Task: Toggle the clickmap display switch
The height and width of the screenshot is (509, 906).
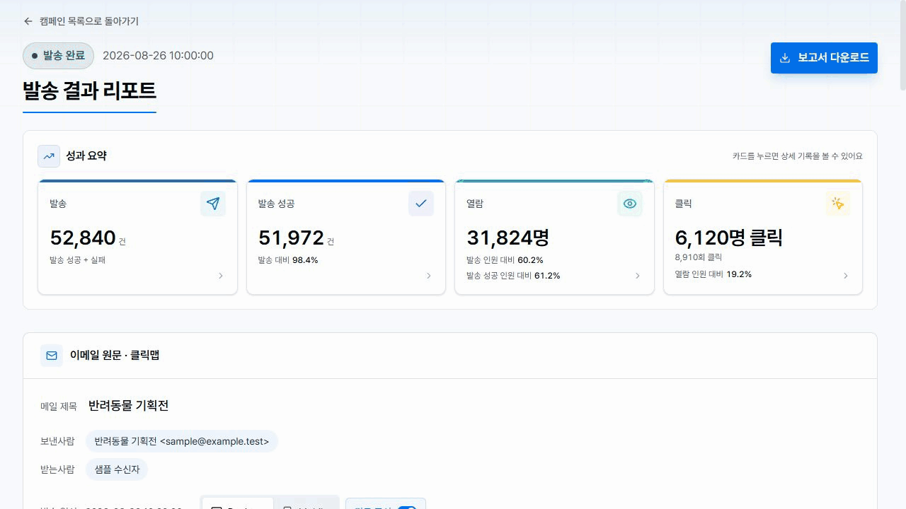Action: 406,506
